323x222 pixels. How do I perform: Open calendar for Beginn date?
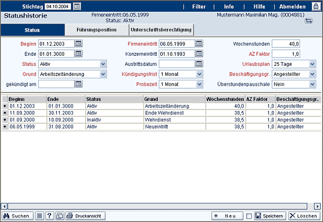(79, 43)
